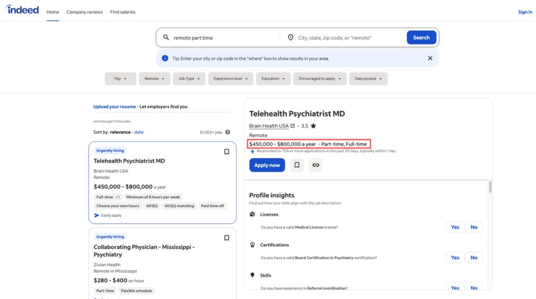Click the lightning response icon
Screen dimensions: 536x299
tap(252, 152)
